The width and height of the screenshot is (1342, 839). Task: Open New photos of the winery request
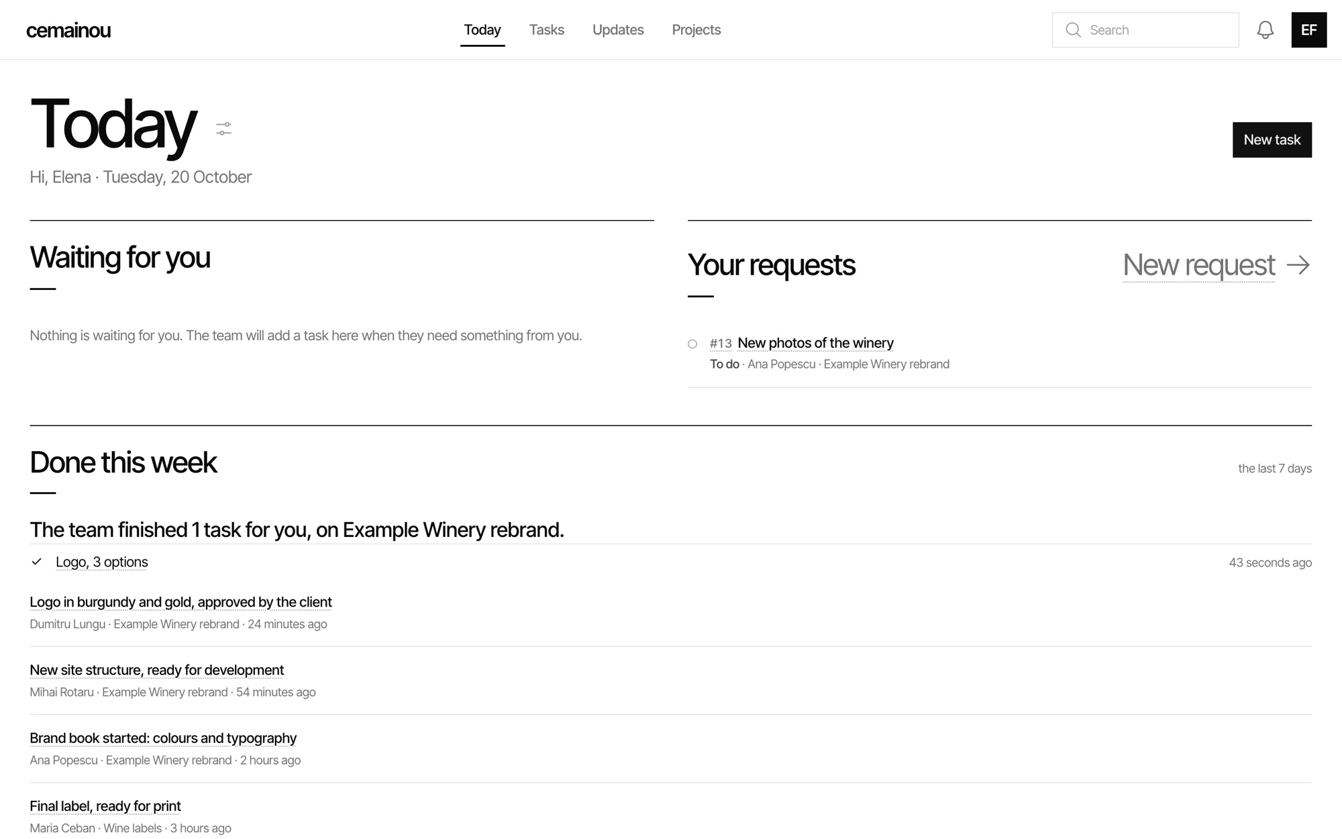(x=815, y=343)
